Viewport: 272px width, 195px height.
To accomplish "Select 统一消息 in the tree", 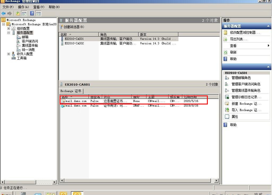I will (x=28, y=50).
